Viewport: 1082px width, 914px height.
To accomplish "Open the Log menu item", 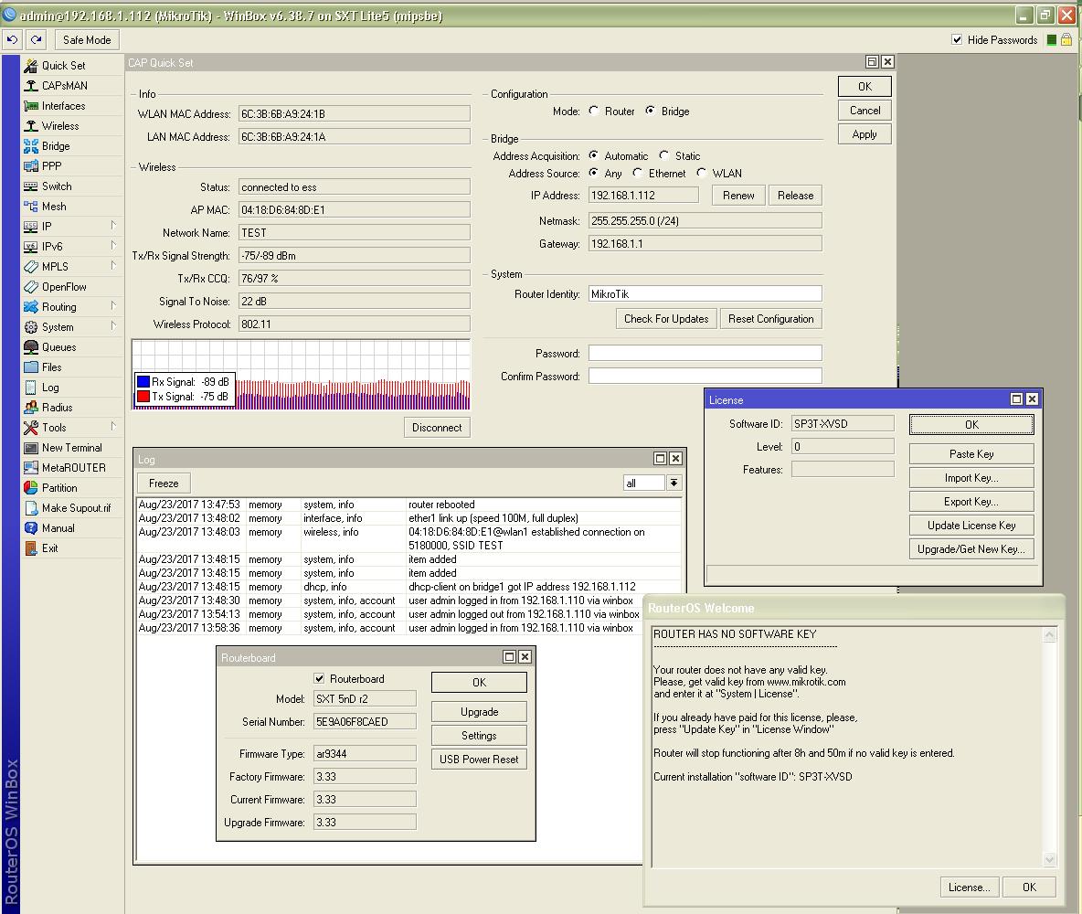I will [x=50, y=388].
